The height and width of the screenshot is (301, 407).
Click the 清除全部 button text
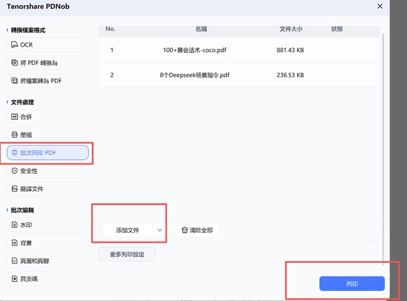click(x=201, y=230)
